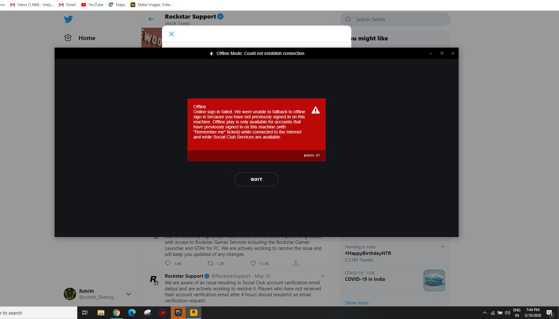Click the ENG IN language indicator
This screenshot has height=319, width=559.
coord(517,313)
